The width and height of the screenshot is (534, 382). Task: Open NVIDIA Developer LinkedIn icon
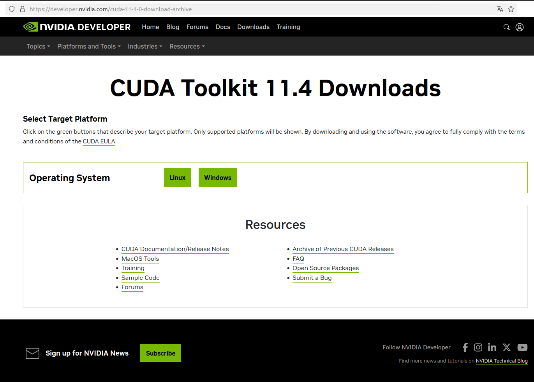pos(492,347)
